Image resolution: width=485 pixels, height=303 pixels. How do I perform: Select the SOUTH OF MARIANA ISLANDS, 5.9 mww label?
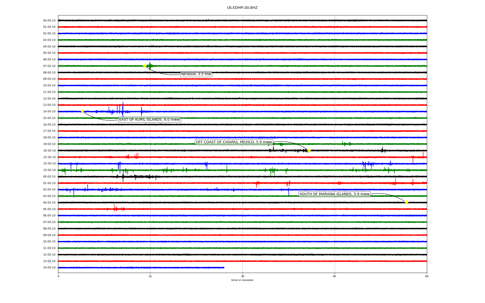tap(334, 194)
